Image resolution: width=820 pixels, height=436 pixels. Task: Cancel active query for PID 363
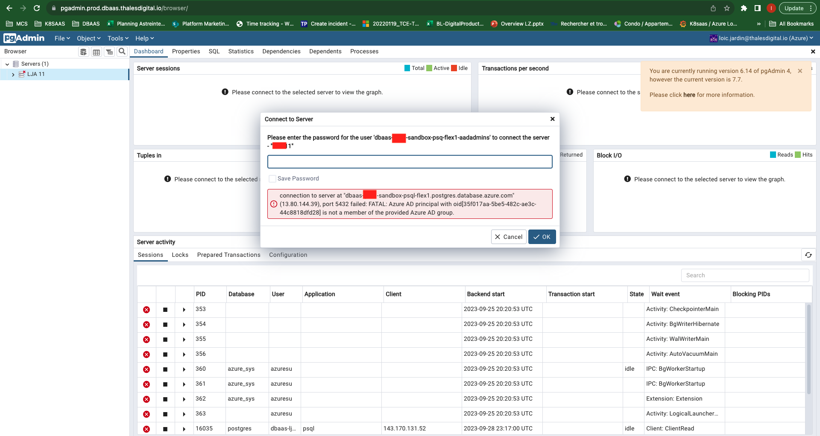pyautogui.click(x=165, y=414)
